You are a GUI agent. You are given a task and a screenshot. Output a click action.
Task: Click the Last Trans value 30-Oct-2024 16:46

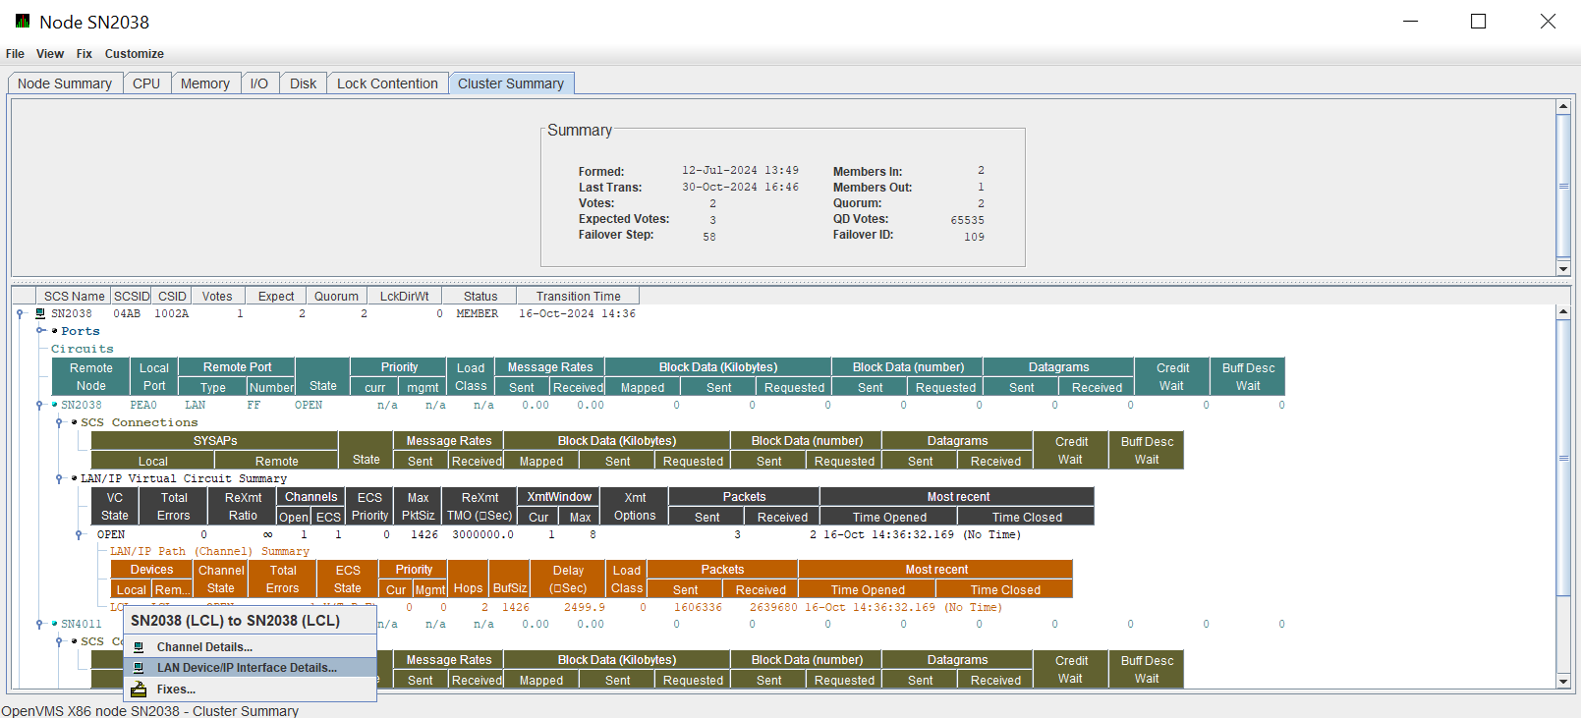point(741,187)
